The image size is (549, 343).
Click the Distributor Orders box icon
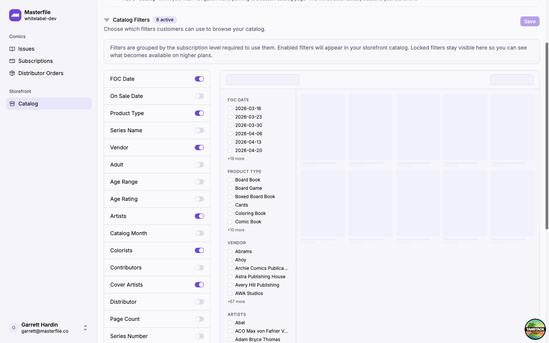tap(12, 73)
